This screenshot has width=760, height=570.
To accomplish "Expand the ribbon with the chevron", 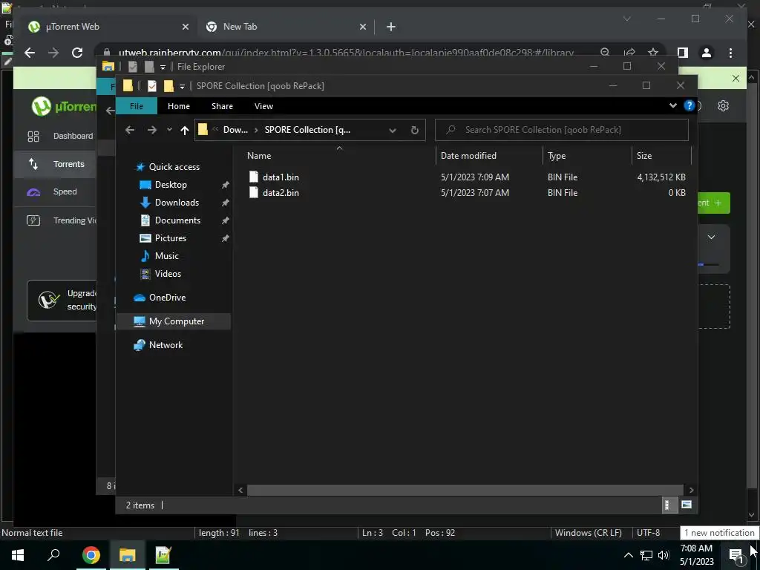I will click(x=672, y=105).
